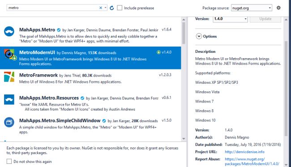
Task: Click Windows XP SP1/SP2/SP3 platform text
Action: pyautogui.click(x=216, y=82)
